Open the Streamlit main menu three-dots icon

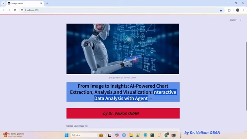pos(241,20)
